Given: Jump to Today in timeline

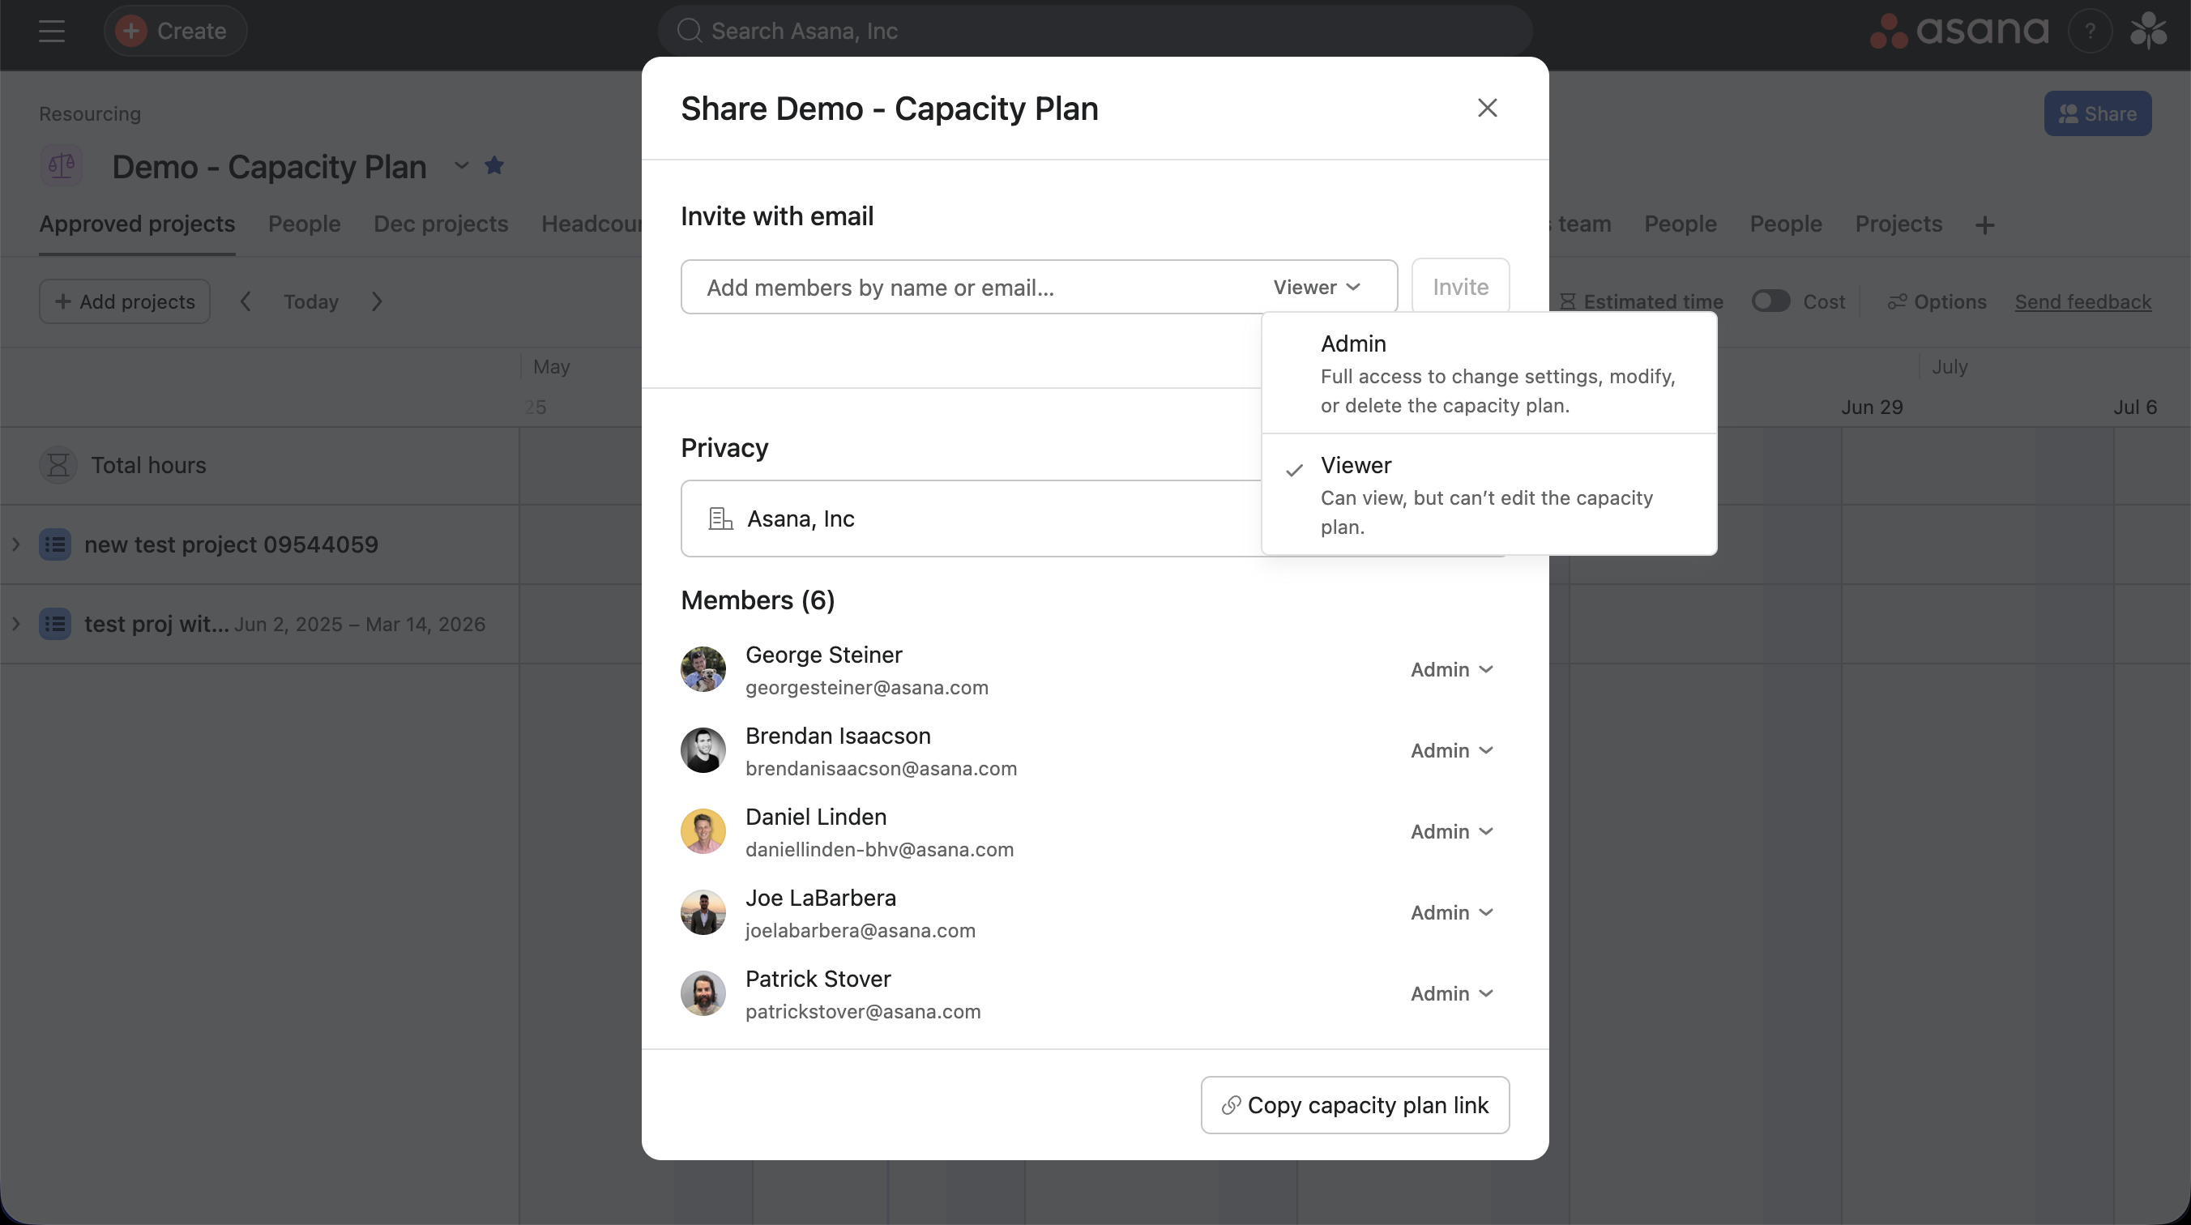Looking at the screenshot, I should pyautogui.click(x=311, y=301).
